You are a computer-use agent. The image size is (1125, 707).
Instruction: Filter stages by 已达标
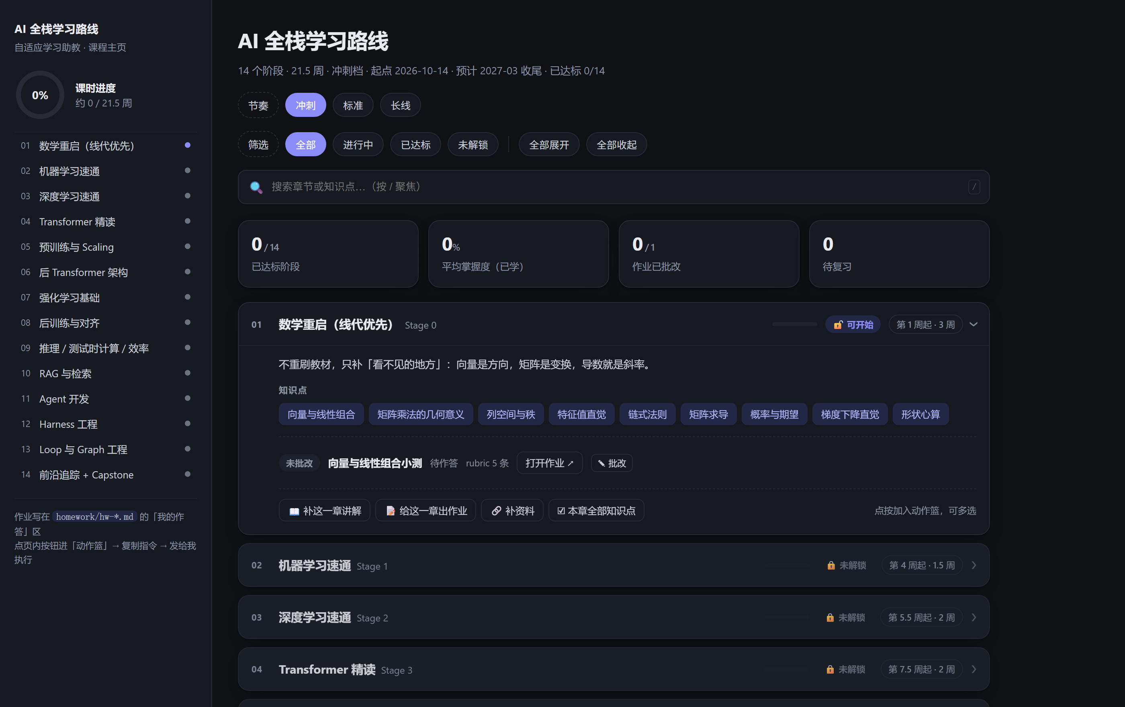pos(415,145)
